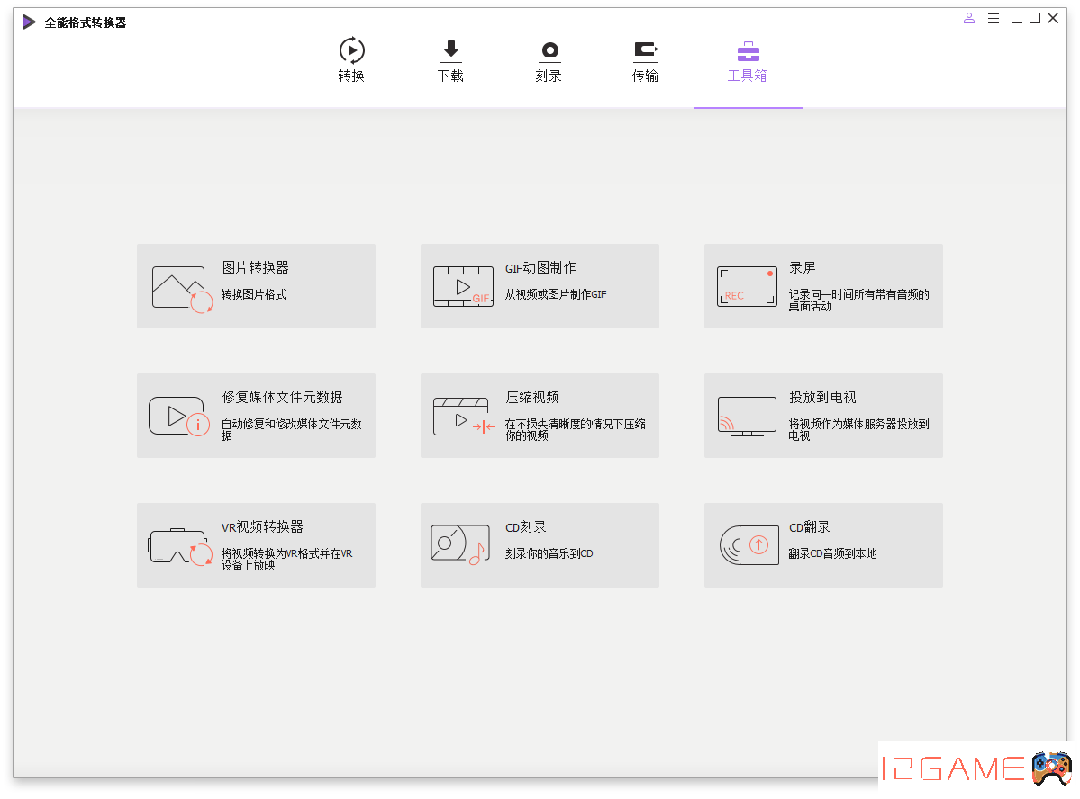Switch to the 转换 tab label
Viewport: 1080px width, 799px height.
[x=351, y=76]
